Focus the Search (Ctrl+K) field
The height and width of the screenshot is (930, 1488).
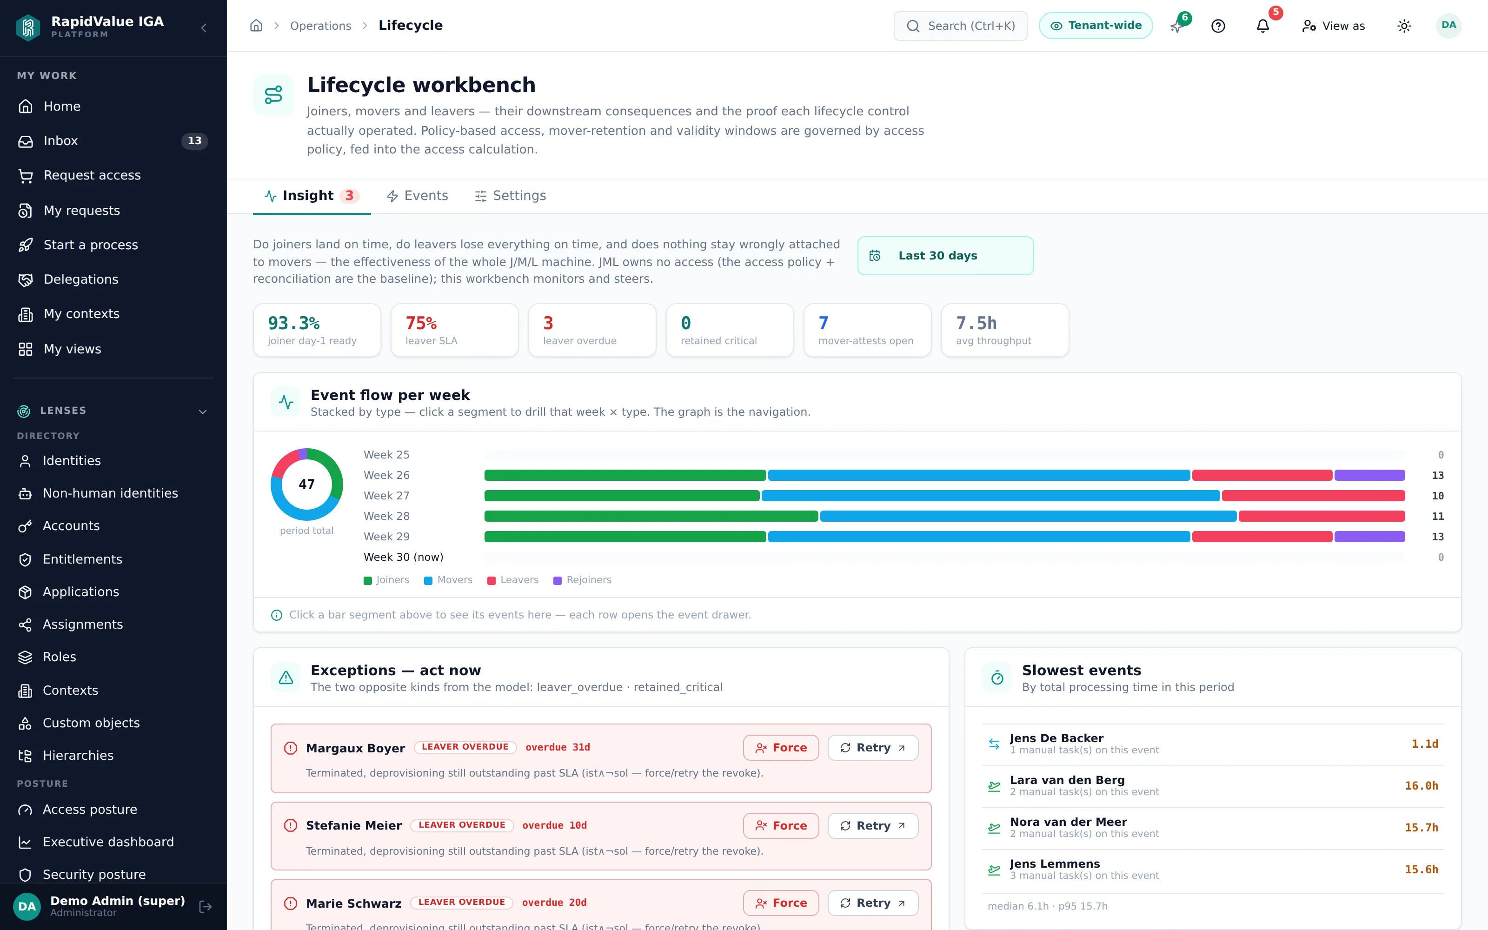(x=960, y=26)
